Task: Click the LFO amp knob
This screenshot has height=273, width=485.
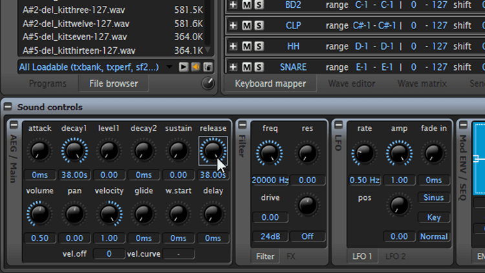Action: click(x=399, y=153)
